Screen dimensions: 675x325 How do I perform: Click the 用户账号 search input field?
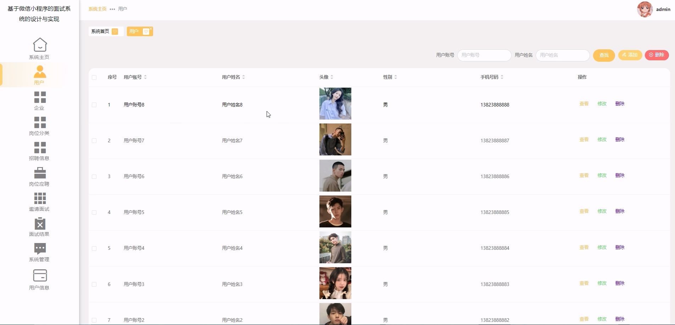click(484, 55)
